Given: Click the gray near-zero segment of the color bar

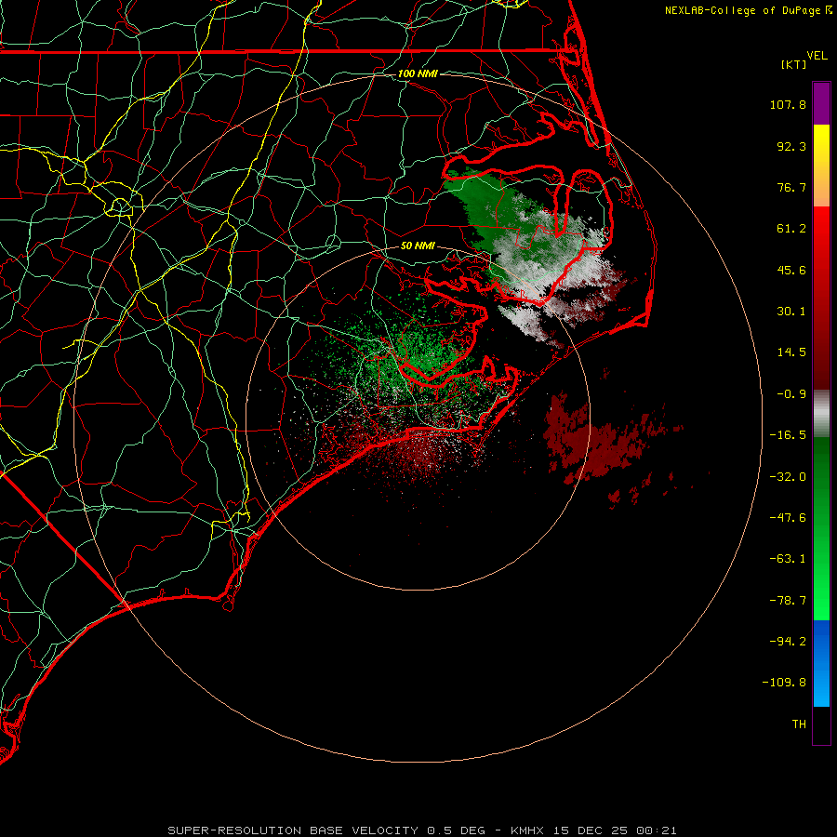Looking at the screenshot, I should 821,414.
